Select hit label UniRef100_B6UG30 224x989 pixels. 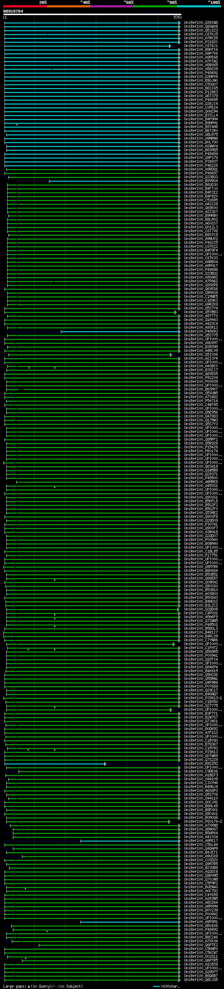(x=201, y=185)
